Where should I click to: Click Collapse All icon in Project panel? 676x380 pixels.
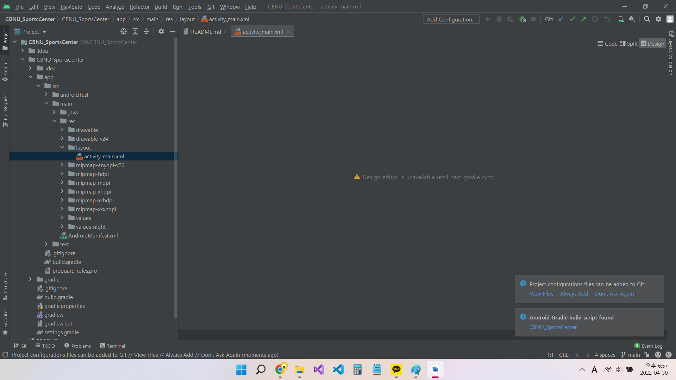(146, 32)
